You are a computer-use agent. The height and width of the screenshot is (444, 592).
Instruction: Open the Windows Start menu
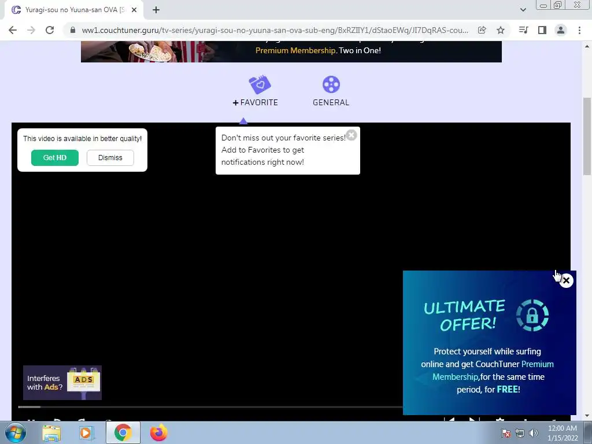16,432
